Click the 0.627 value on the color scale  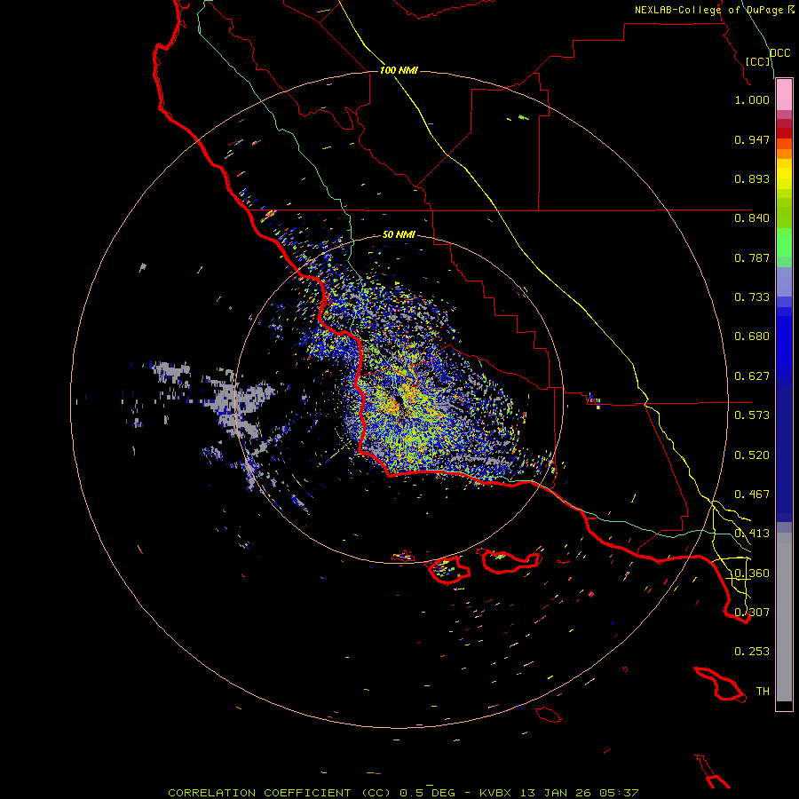[752, 376]
